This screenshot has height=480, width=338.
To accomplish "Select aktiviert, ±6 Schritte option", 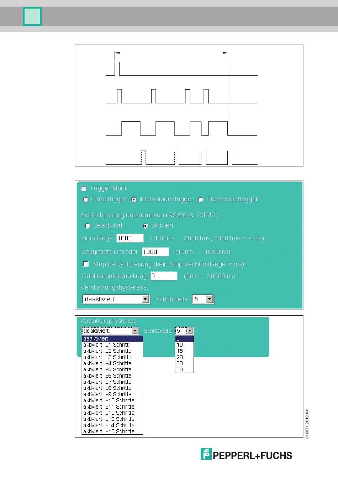I will (x=112, y=376).
